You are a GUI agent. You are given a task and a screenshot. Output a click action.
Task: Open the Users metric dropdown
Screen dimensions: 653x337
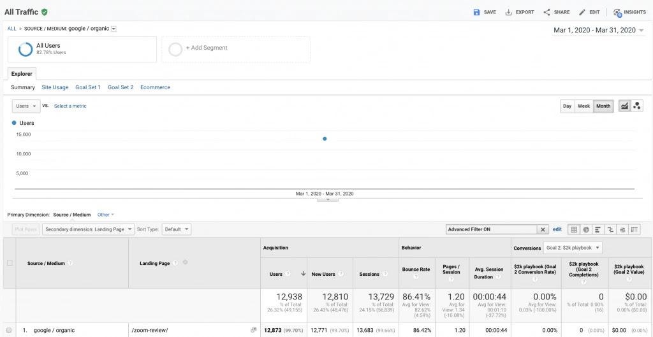[26, 106]
